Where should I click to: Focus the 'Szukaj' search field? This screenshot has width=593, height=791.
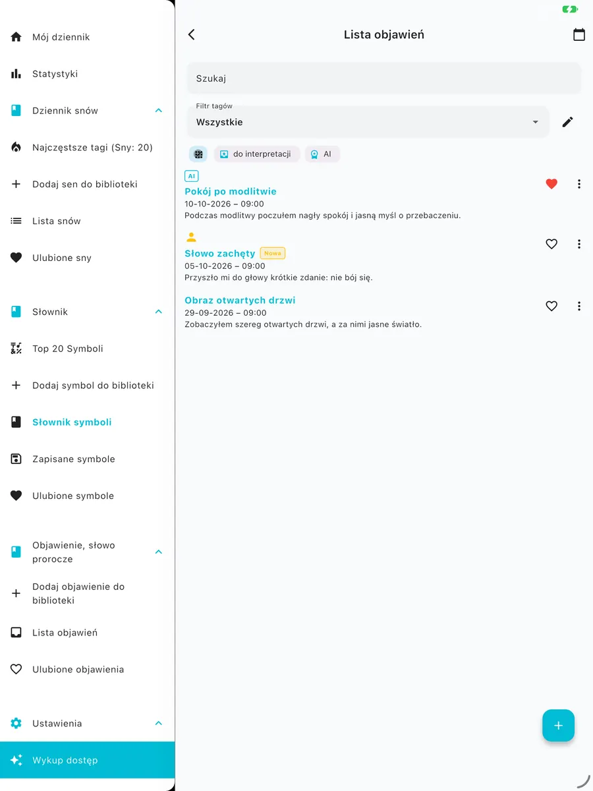pyautogui.click(x=384, y=78)
